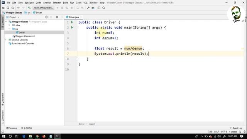Click the Run with Coverage icon

[67, 8]
